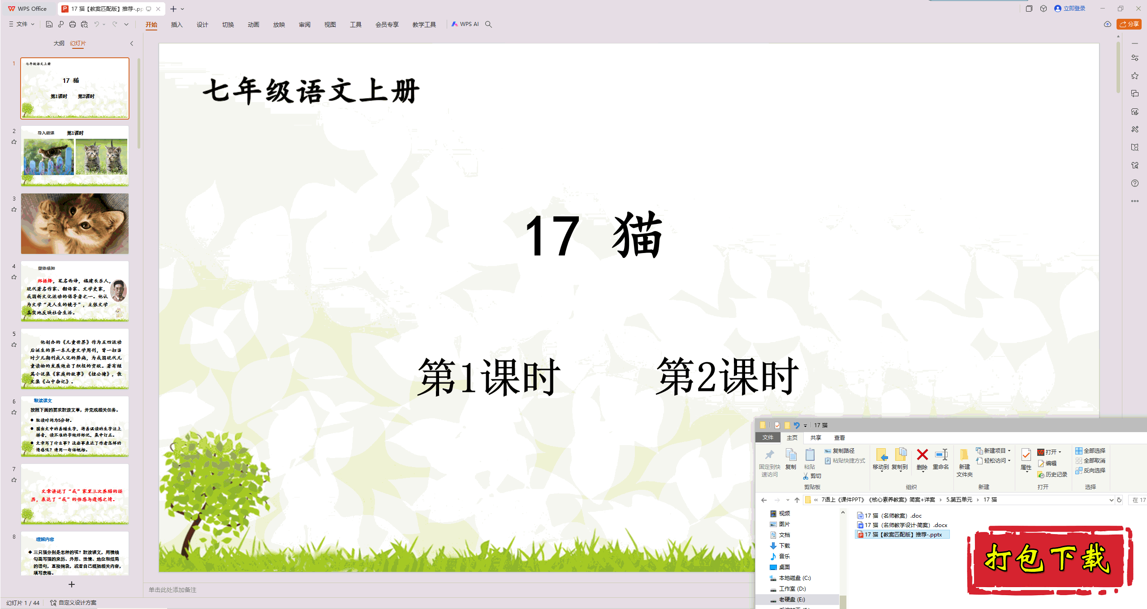Select the slide 3 cat photo thumbnail

(75, 224)
